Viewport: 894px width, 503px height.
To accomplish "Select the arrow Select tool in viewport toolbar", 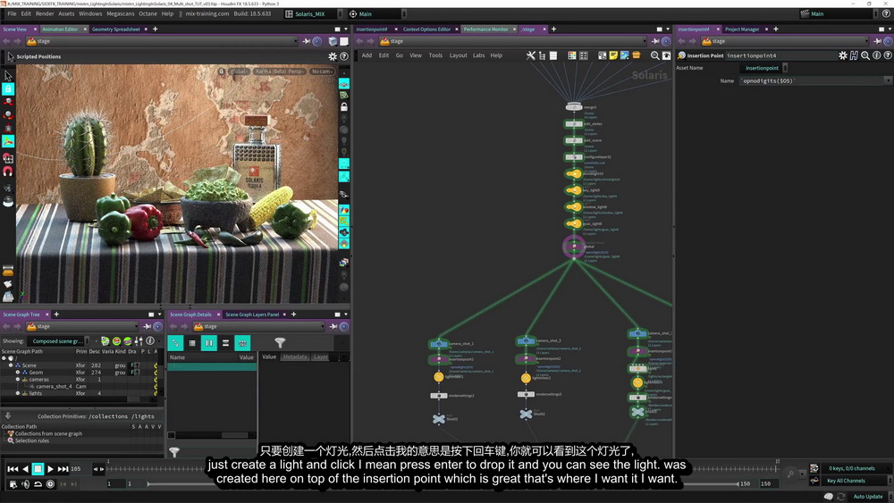I will coord(8,75).
